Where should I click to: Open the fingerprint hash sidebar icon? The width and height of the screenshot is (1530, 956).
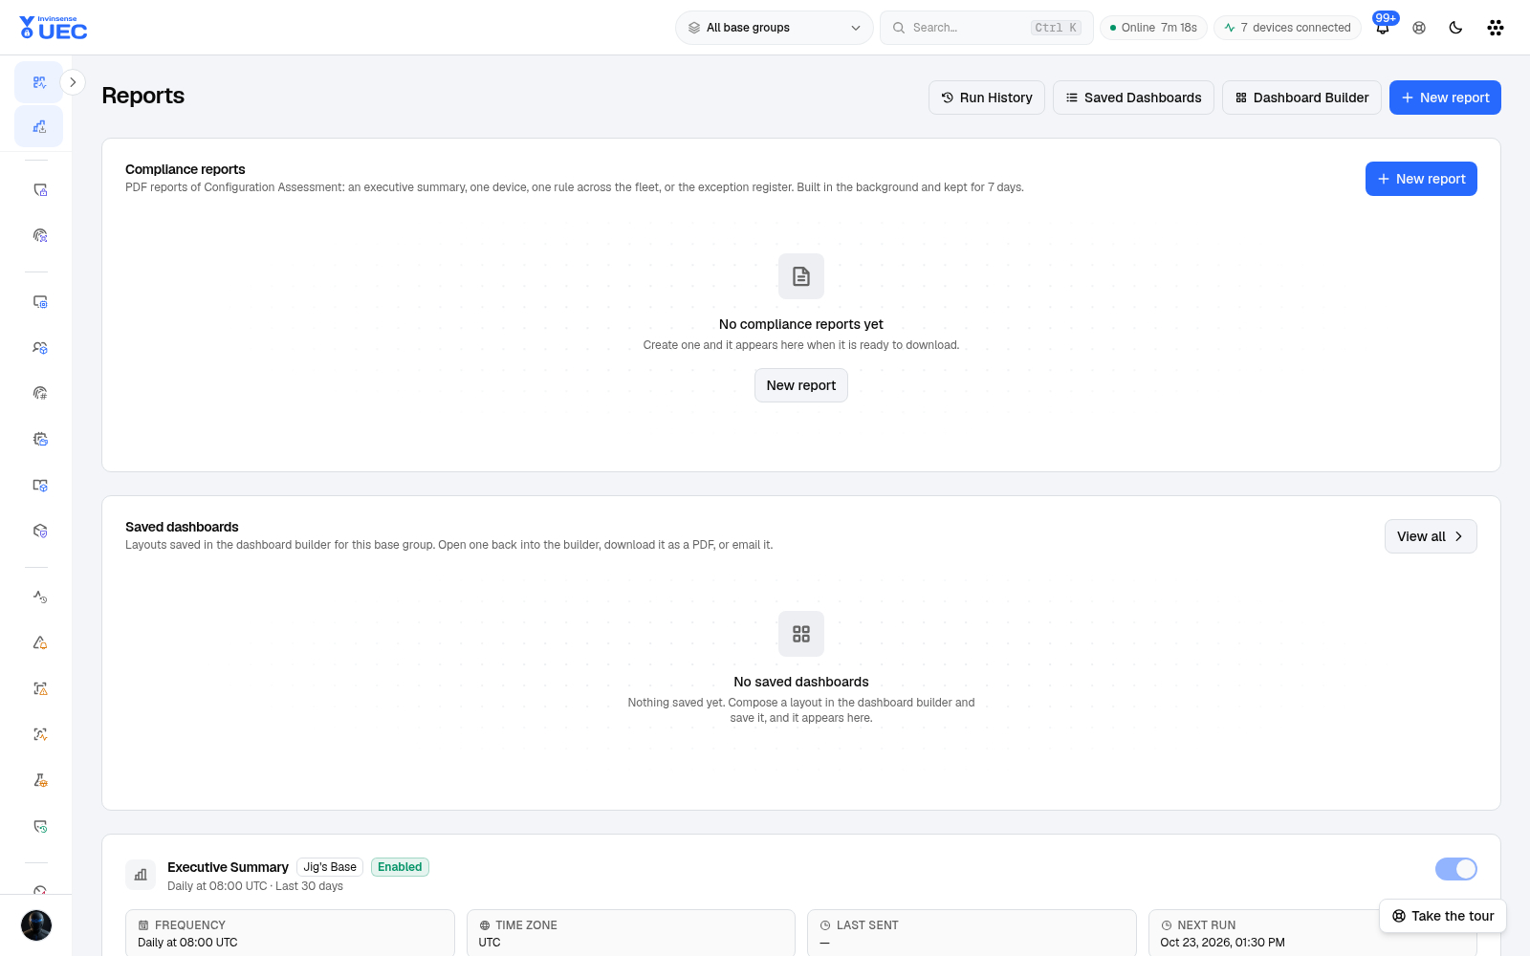pyautogui.click(x=40, y=393)
